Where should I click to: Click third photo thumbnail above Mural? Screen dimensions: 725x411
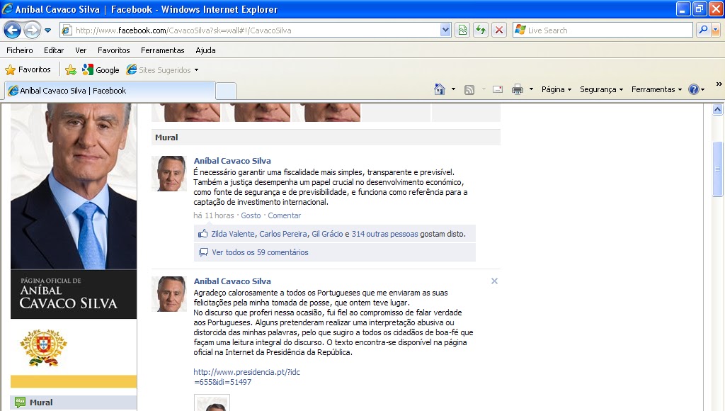326,113
